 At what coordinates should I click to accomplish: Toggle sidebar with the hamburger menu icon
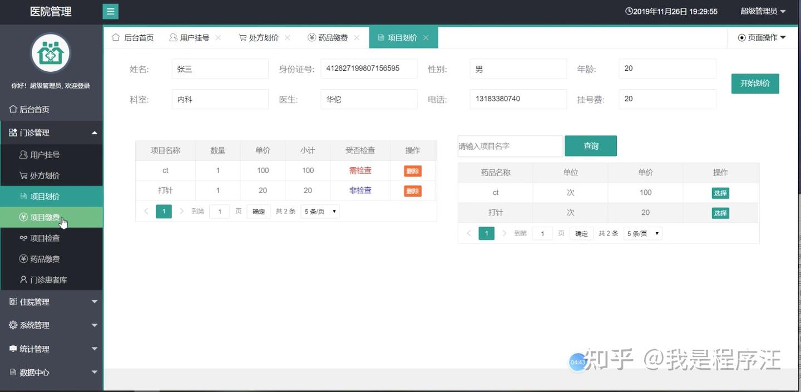[x=110, y=11]
